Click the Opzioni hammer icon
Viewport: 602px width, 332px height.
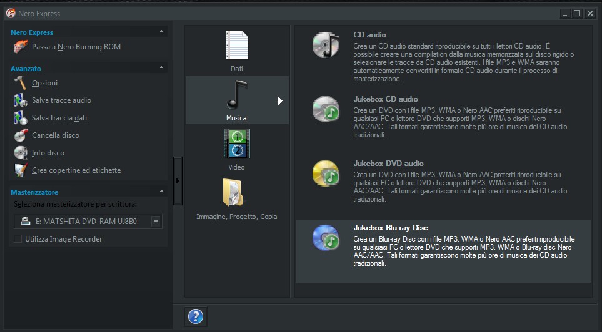(21, 83)
